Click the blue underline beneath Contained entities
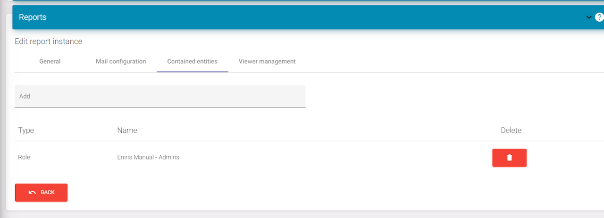The width and height of the screenshot is (604, 218). [x=192, y=72]
